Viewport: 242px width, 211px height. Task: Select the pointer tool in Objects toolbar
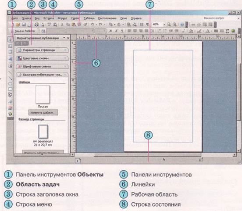(x=10, y=39)
